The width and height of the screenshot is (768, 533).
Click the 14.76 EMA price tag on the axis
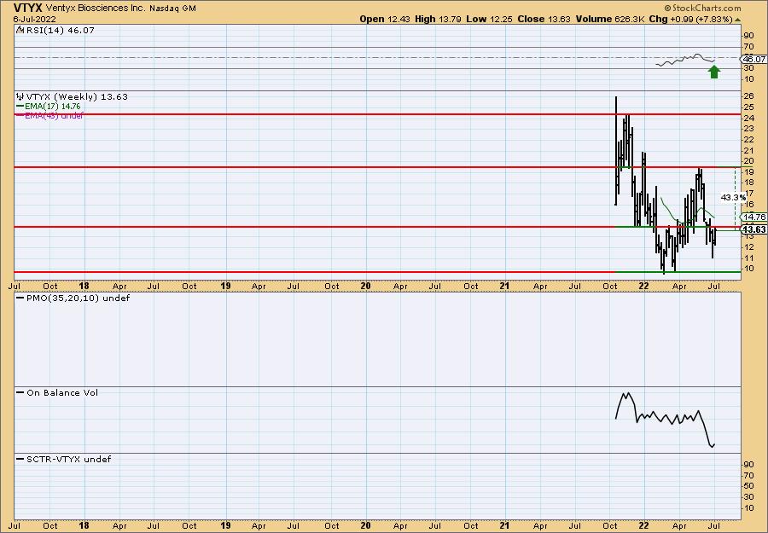[x=754, y=217]
